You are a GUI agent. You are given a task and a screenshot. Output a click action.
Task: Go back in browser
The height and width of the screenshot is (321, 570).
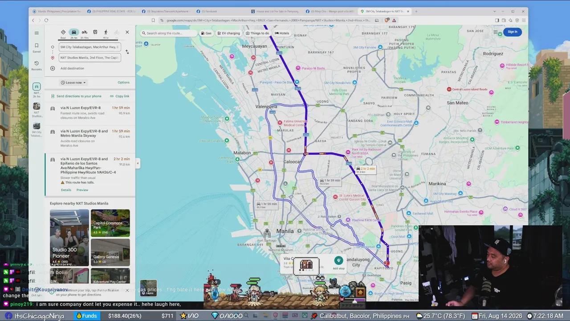click(x=33, y=20)
